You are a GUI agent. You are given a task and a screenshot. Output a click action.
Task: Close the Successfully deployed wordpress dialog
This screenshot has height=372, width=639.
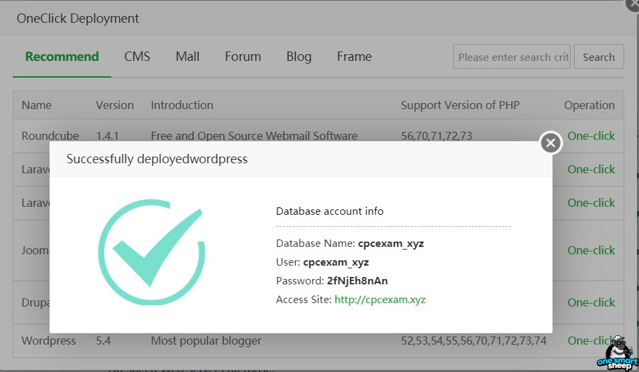[550, 143]
